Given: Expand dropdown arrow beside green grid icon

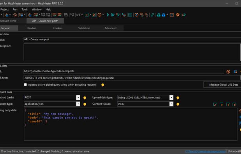Looking at the screenshot, I should [90, 15].
